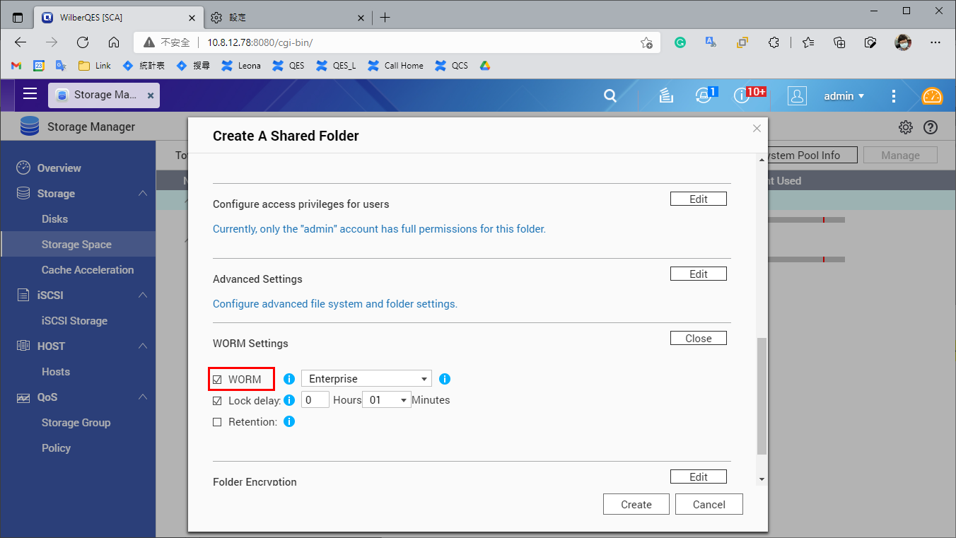Expand the admin user menu

click(x=844, y=96)
